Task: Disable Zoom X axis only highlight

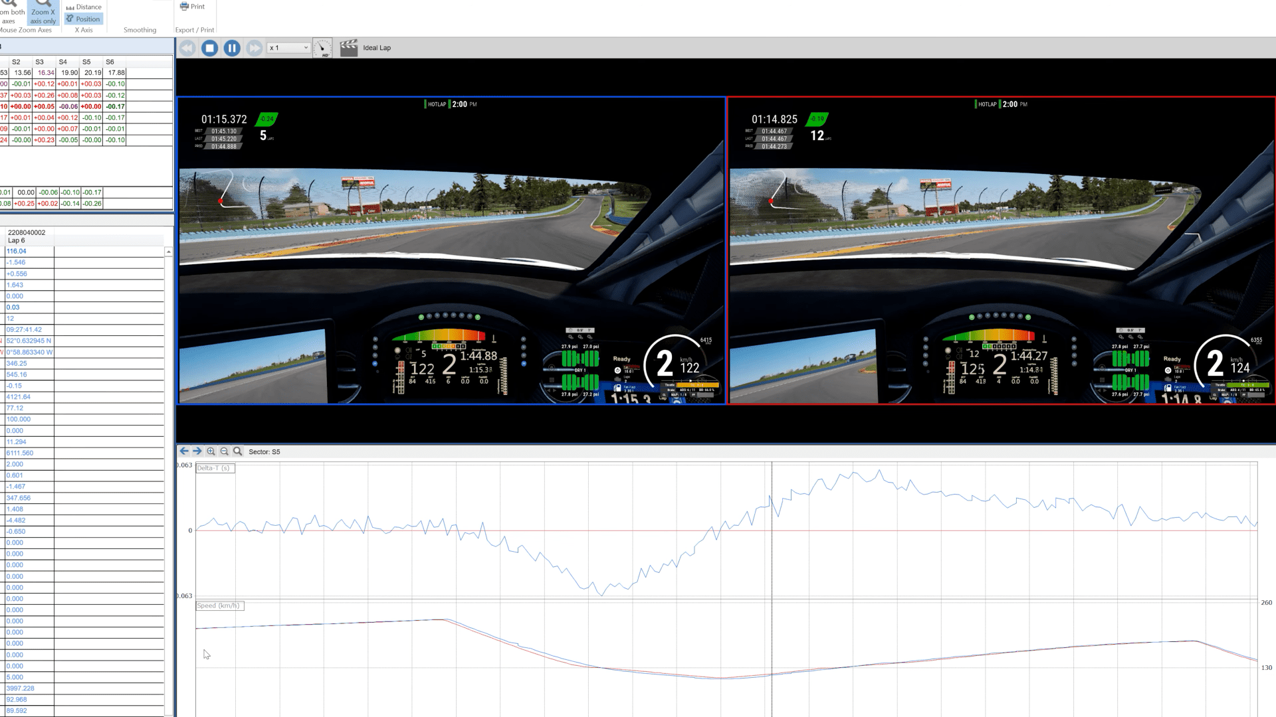Action: 43,13
